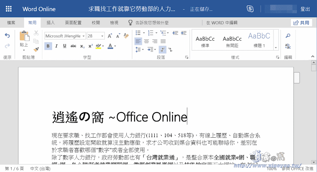Click the vertical scrollbar down arrow
This screenshot has height=172, width=317.
click(313, 162)
